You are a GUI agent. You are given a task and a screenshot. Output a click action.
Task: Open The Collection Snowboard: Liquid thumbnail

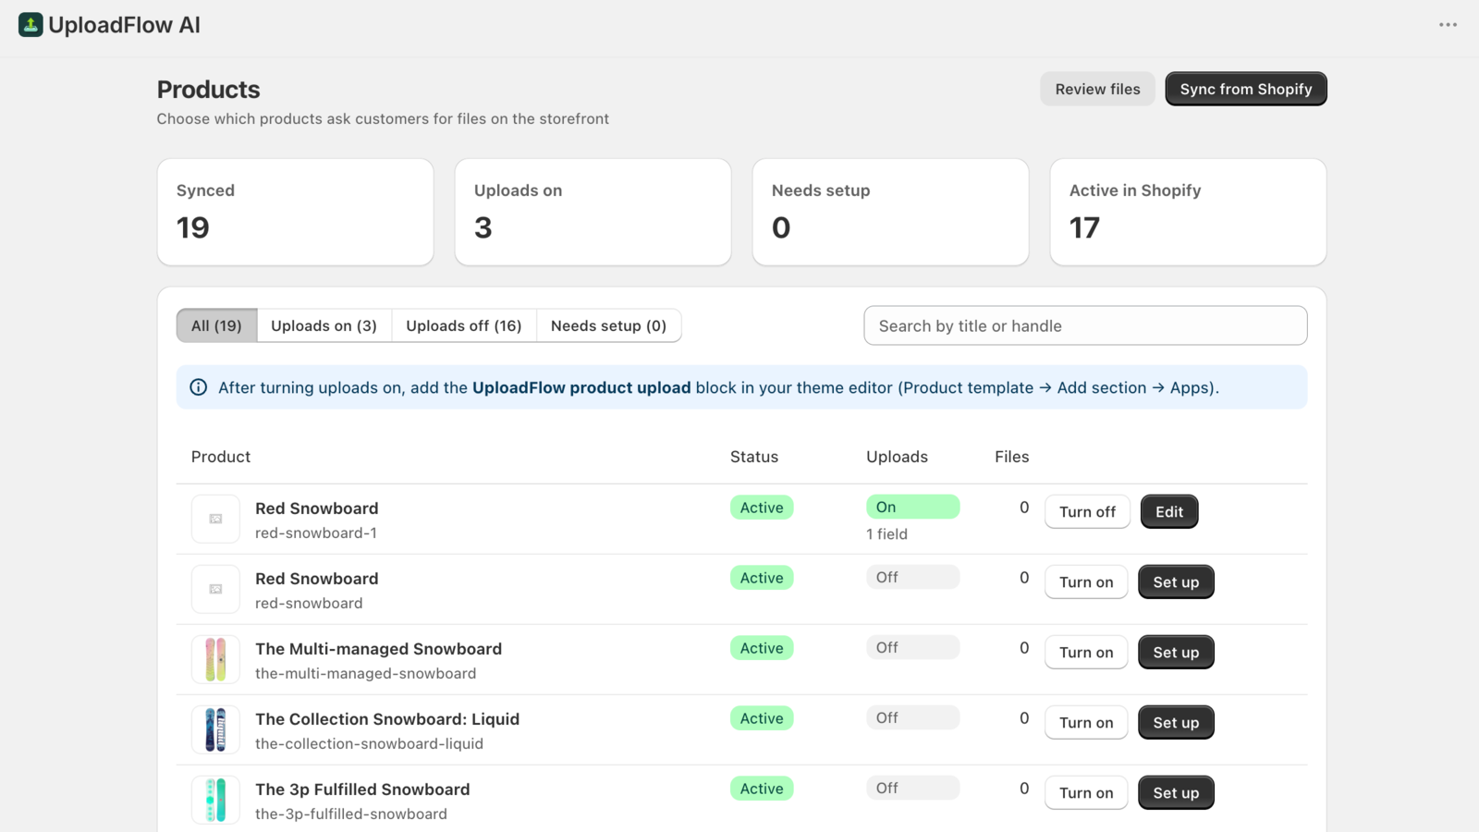pyautogui.click(x=215, y=729)
